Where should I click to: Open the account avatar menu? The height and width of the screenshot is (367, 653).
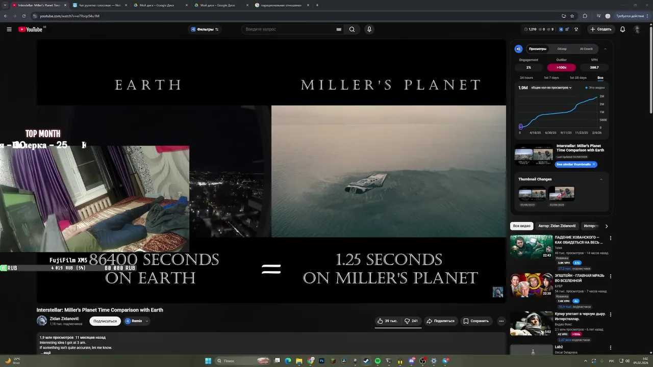point(637,29)
